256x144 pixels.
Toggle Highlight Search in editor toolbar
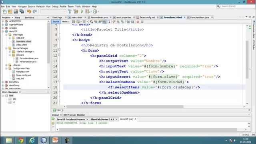click(104, 22)
